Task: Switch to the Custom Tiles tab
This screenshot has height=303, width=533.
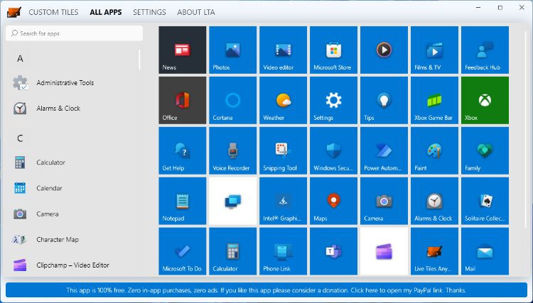Action: [53, 12]
